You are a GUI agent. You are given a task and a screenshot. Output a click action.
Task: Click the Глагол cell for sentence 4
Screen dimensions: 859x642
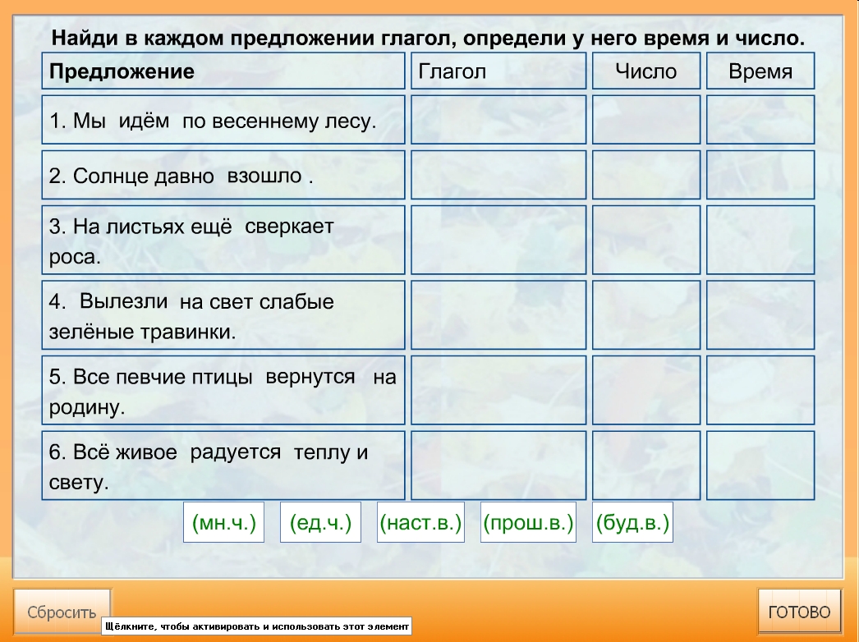pyautogui.click(x=498, y=315)
